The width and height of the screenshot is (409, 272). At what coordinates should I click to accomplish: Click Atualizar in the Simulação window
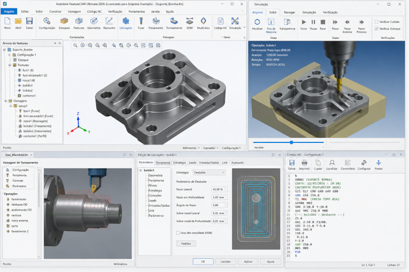tap(257, 22)
